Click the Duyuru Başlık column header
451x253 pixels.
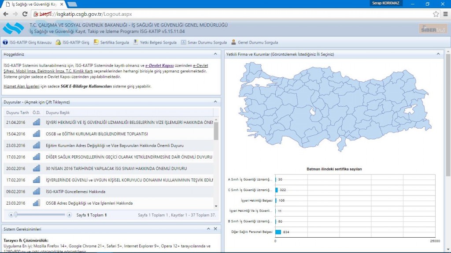point(128,112)
